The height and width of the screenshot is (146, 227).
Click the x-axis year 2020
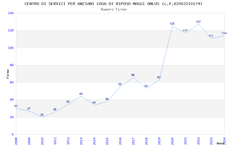172,141
